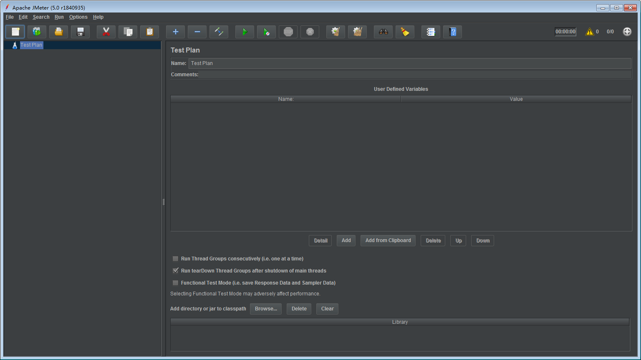
Task: Open the Run menu
Action: pyautogui.click(x=59, y=17)
